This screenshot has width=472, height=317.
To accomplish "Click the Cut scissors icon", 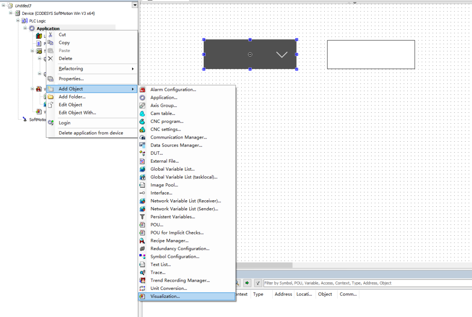I will tap(51, 35).
